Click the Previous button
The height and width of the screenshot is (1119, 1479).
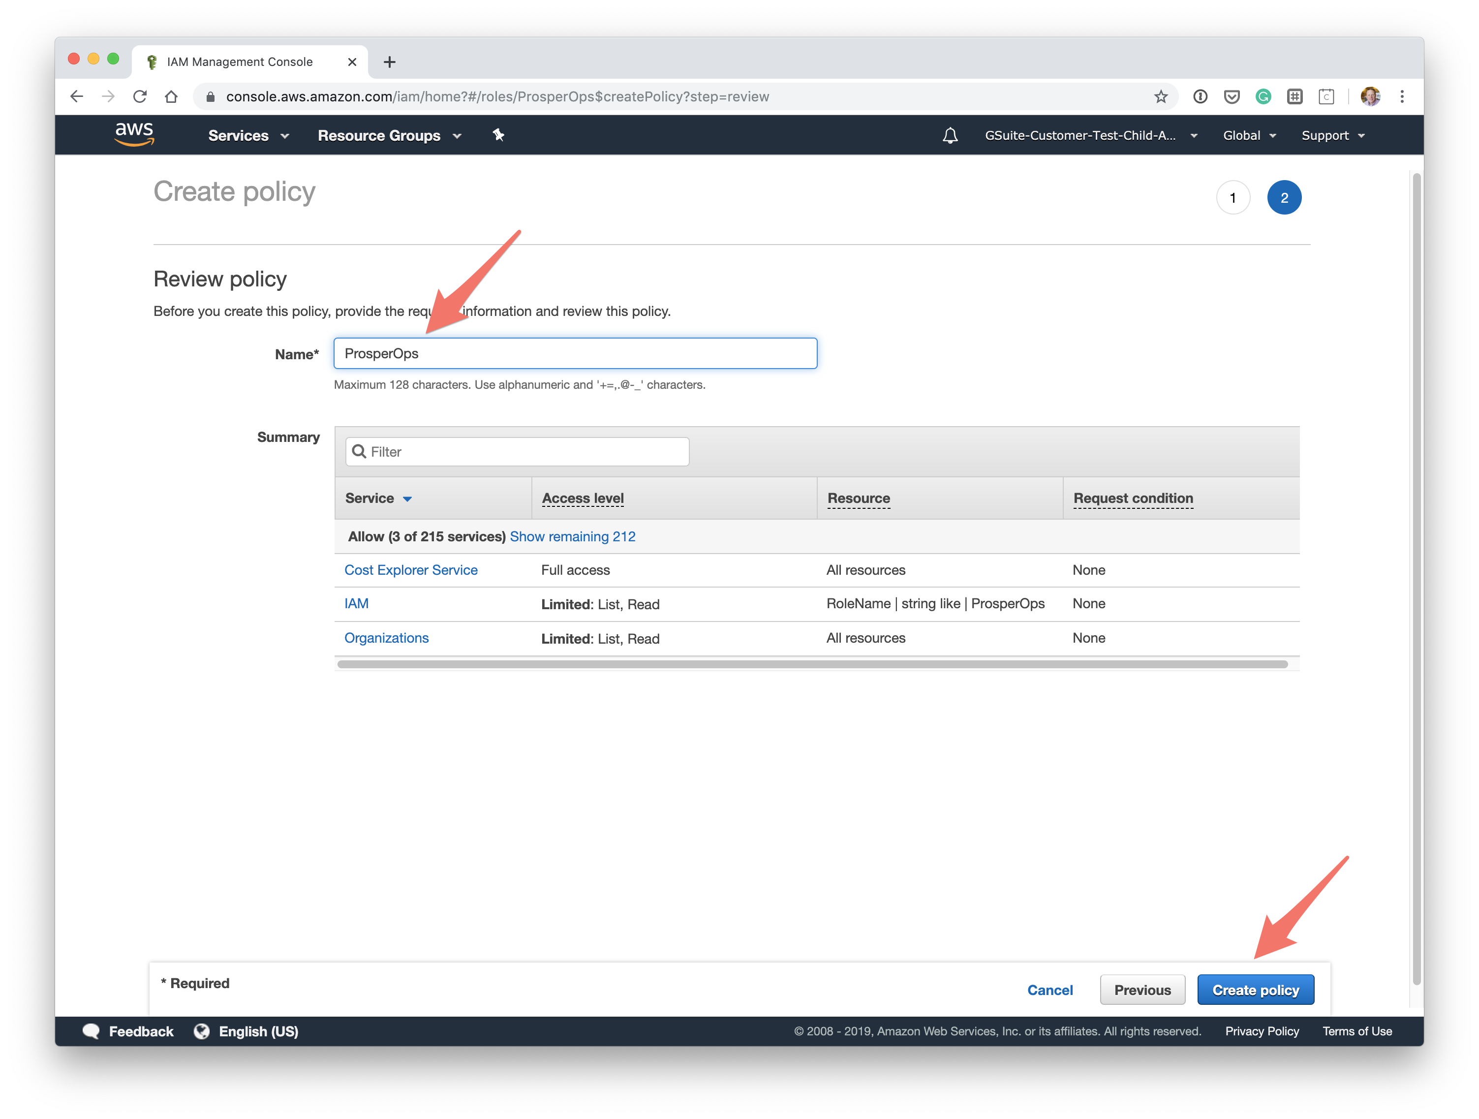point(1142,990)
